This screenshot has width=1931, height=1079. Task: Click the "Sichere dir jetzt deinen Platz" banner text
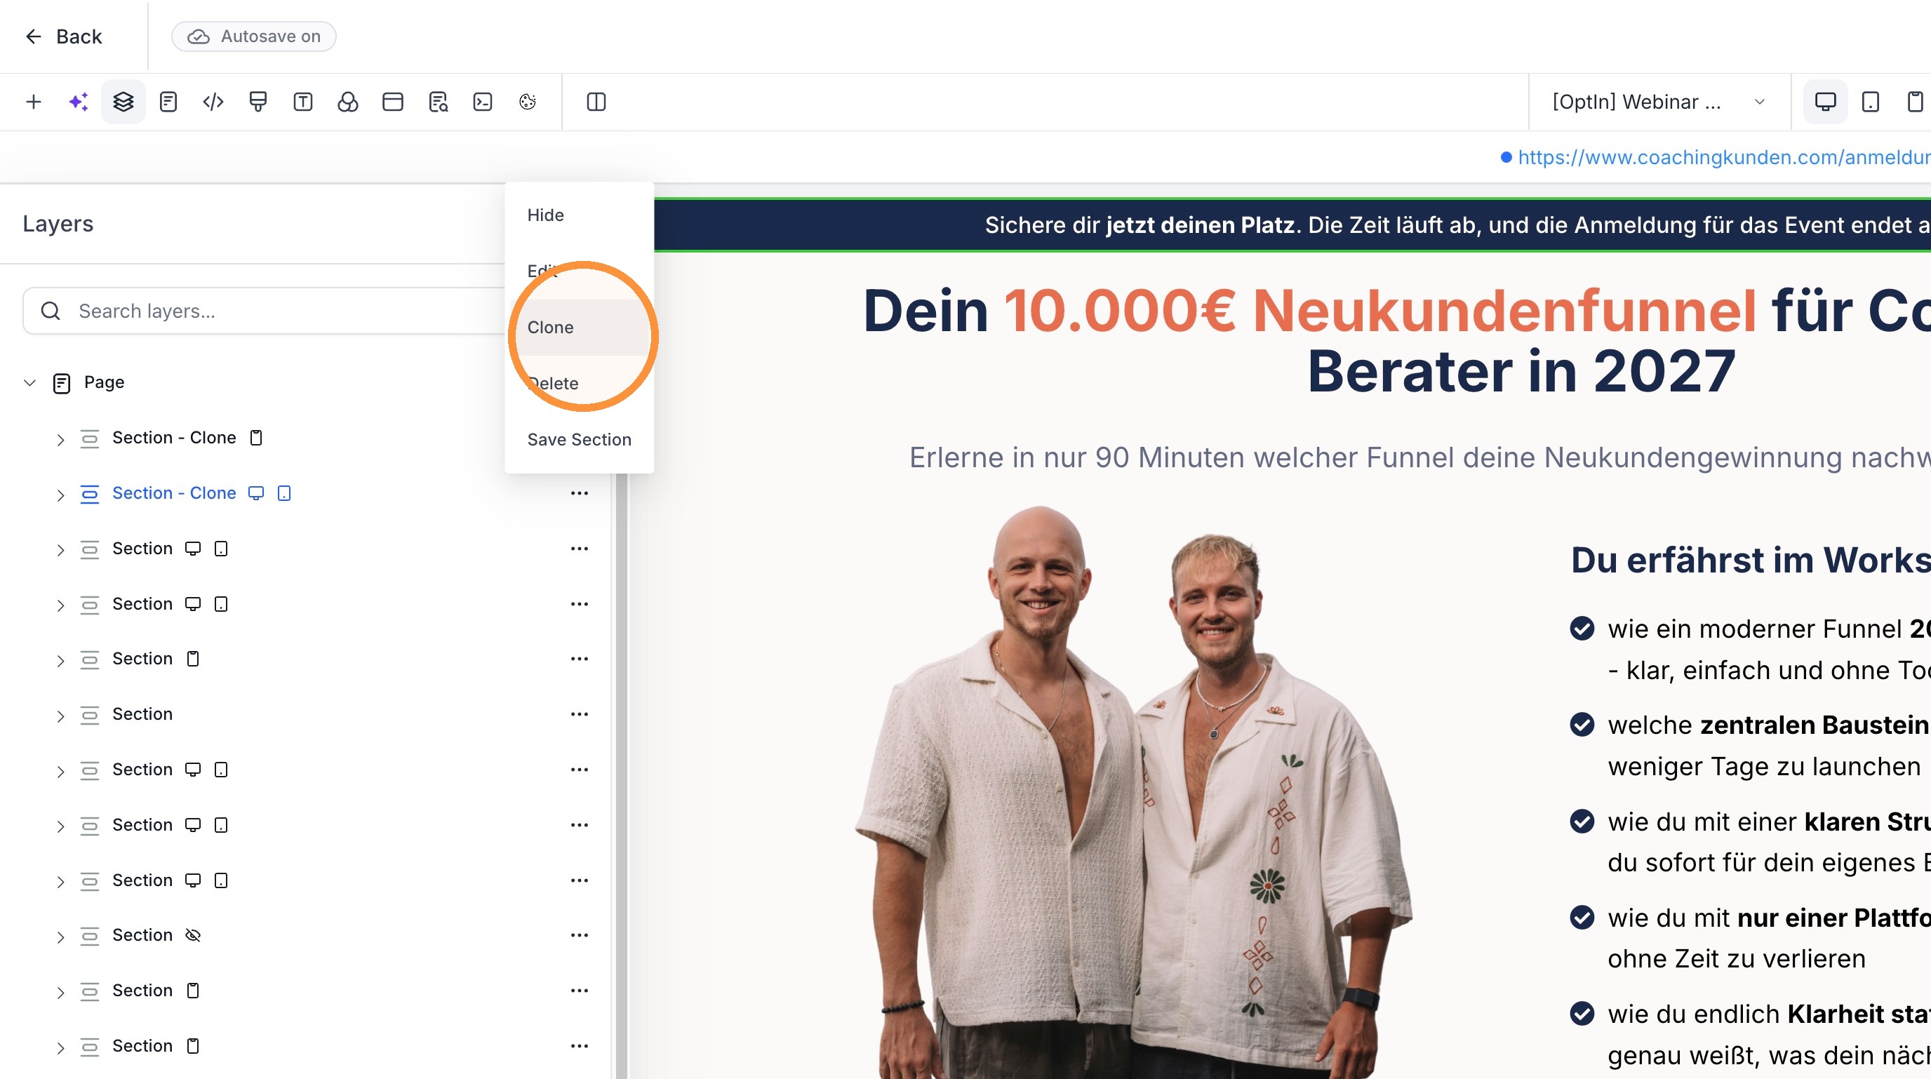[x=1140, y=224]
